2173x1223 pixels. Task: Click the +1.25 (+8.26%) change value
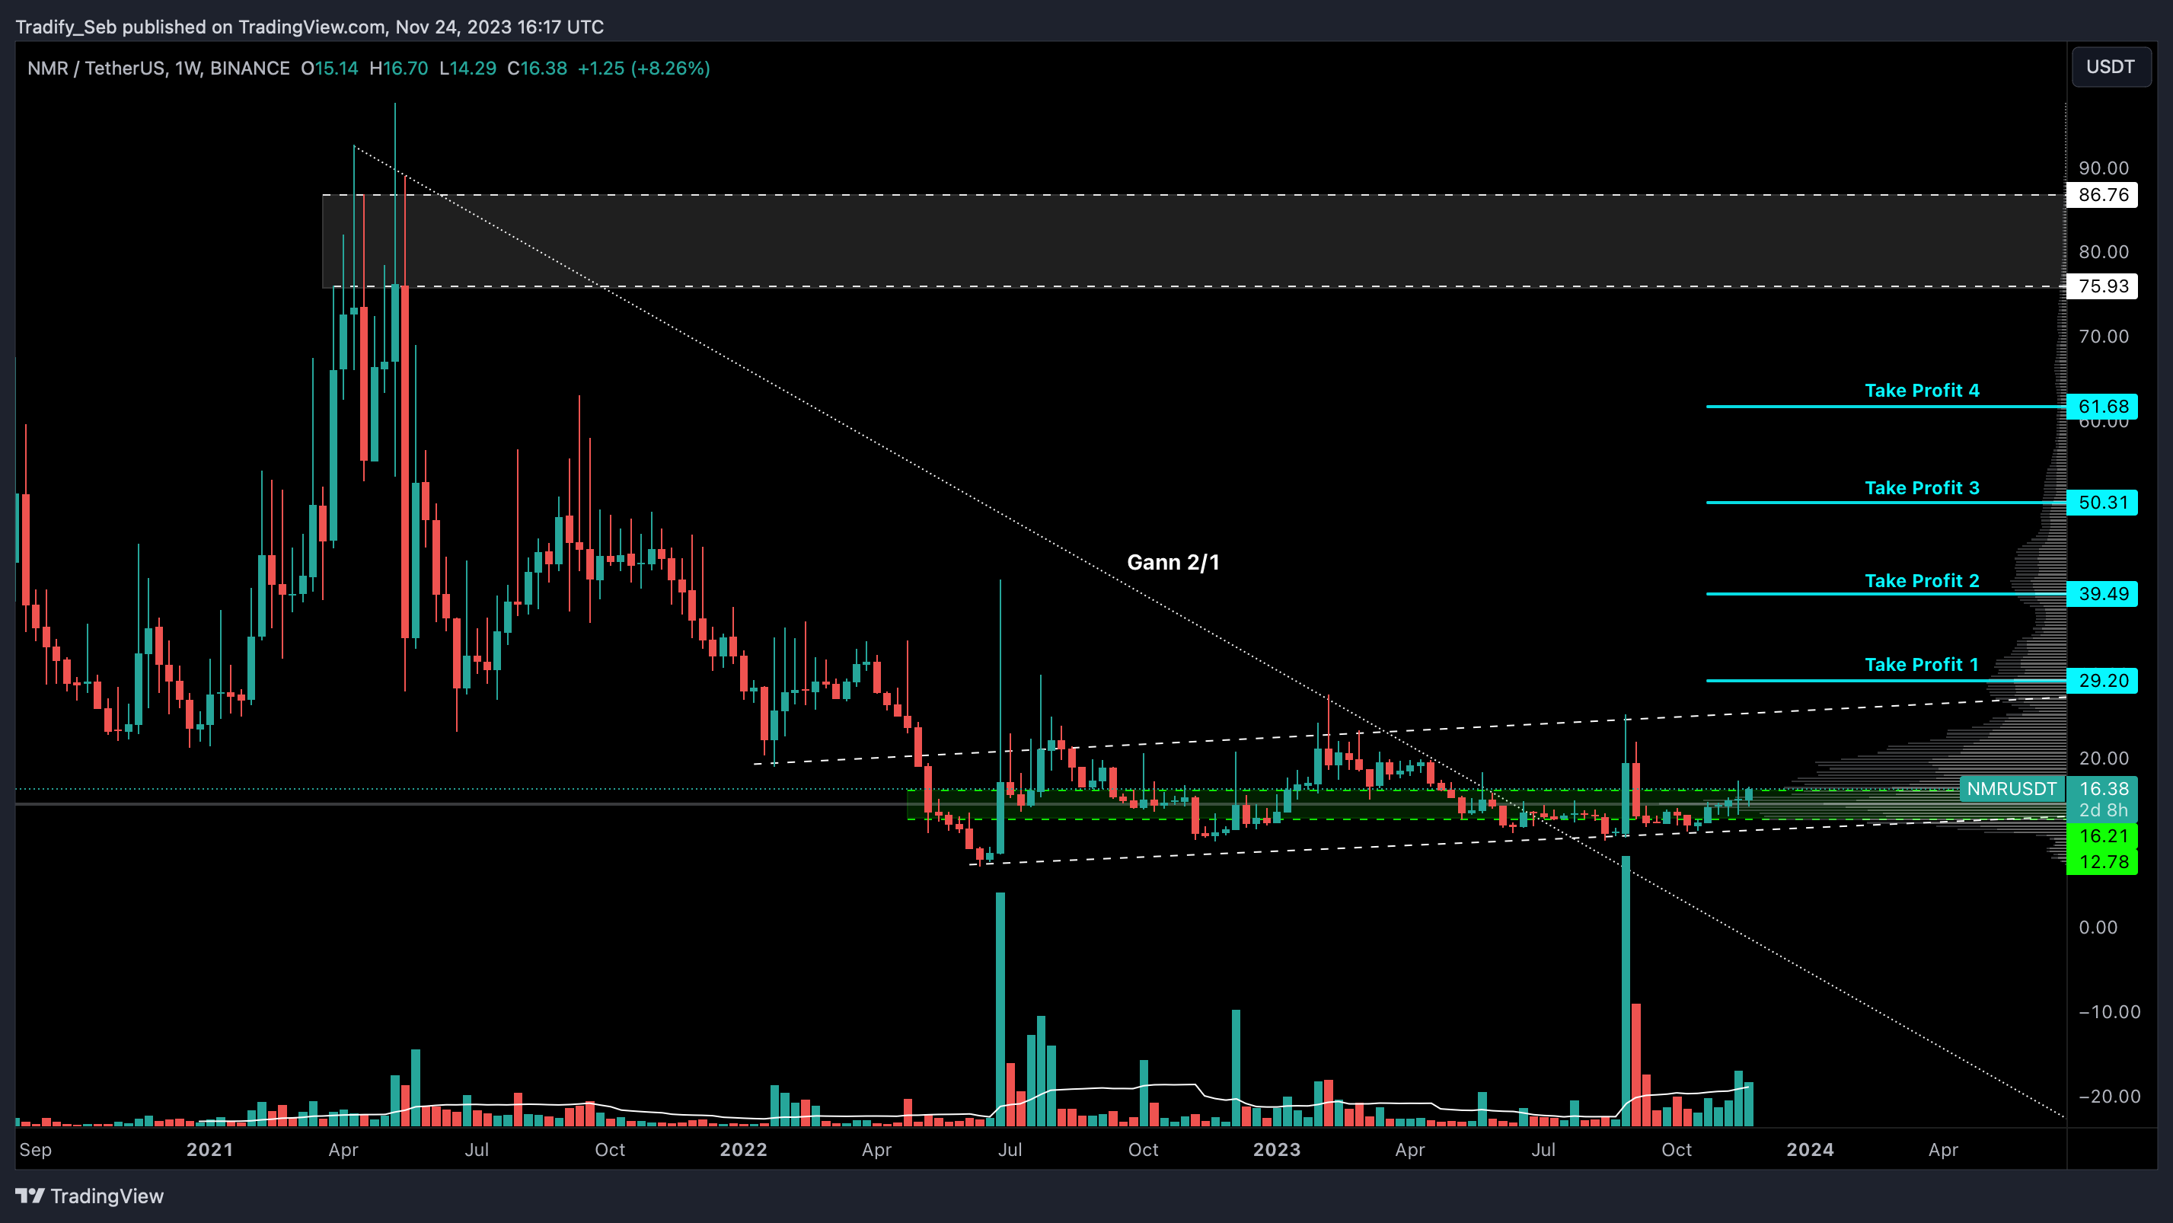point(643,69)
